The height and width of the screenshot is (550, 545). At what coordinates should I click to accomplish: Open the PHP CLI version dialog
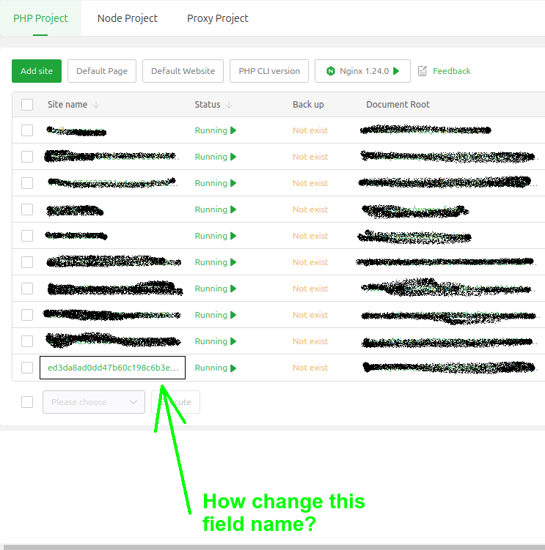click(x=269, y=71)
